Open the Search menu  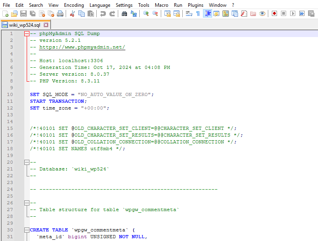point(36,5)
